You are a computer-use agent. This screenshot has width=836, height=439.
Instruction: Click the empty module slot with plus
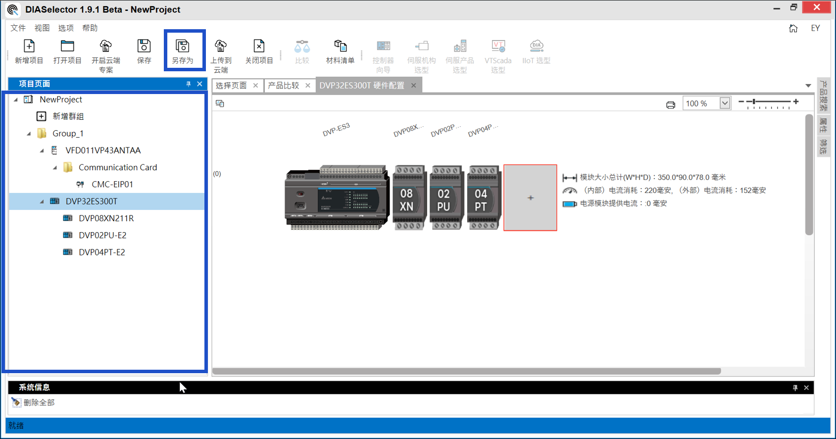click(530, 198)
